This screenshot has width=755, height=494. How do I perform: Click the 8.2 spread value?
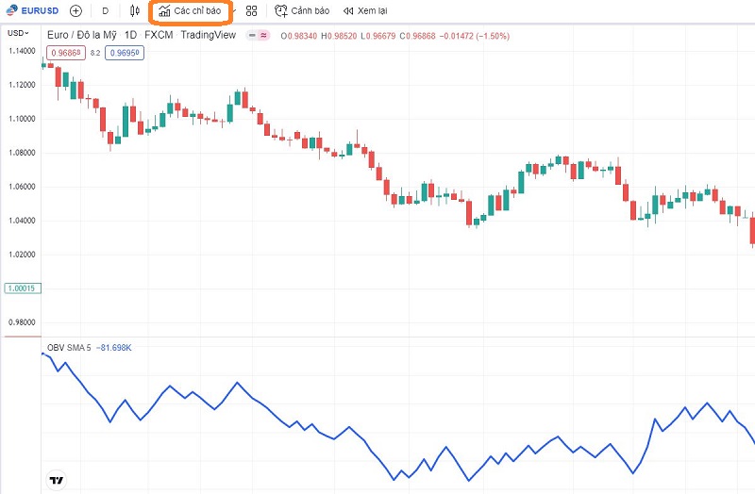pyautogui.click(x=95, y=53)
